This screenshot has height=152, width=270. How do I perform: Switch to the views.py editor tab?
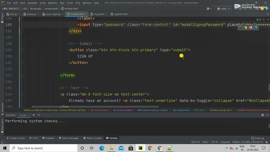30,14
